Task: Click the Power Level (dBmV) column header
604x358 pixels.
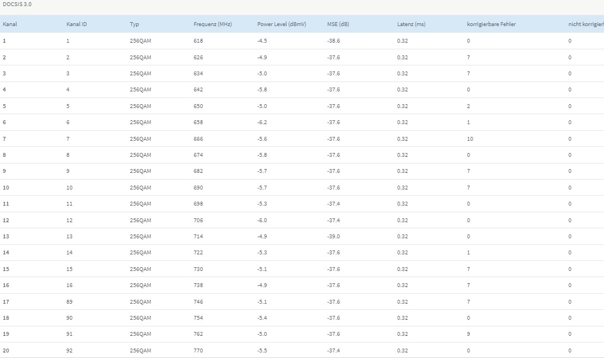Action: pyautogui.click(x=281, y=24)
